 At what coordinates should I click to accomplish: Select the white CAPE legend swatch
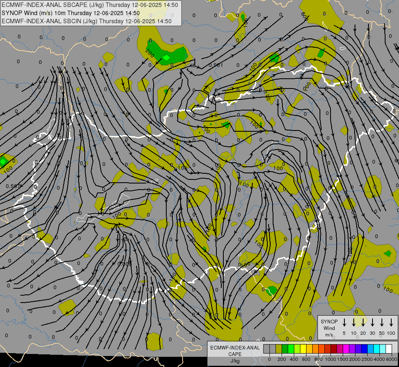tap(389, 349)
